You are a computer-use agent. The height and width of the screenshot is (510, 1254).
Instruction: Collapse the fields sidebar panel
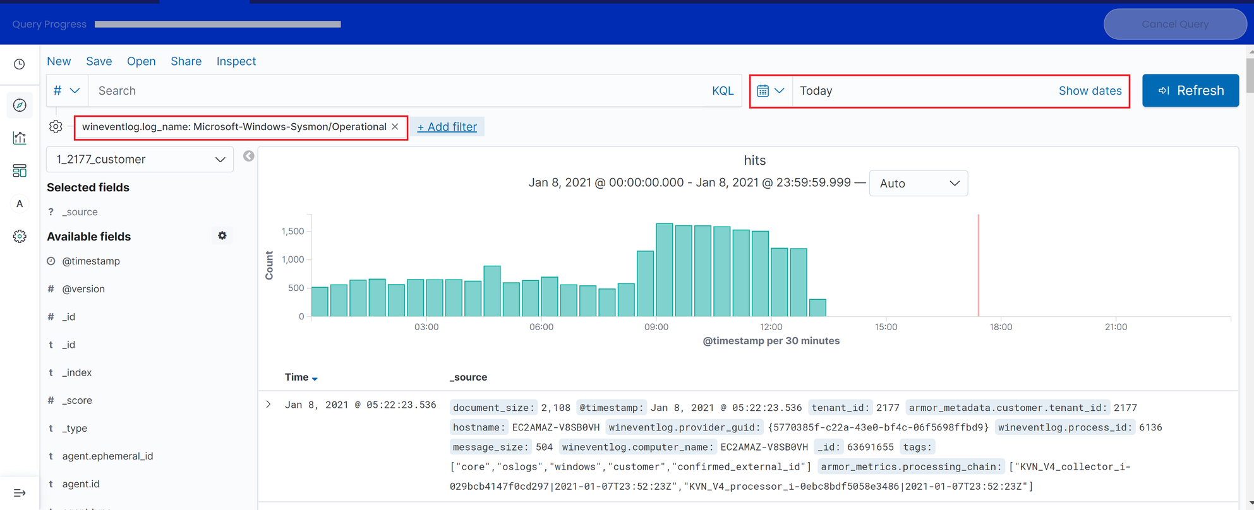(x=249, y=156)
